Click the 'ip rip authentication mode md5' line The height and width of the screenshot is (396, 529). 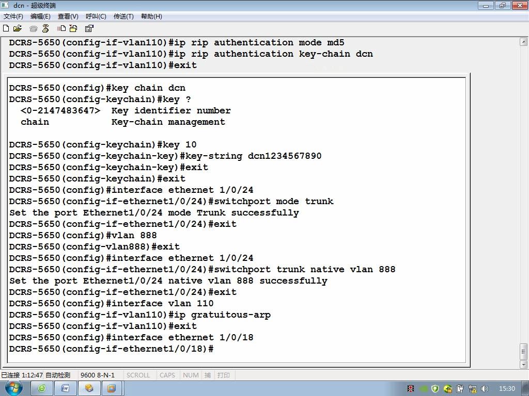(177, 42)
